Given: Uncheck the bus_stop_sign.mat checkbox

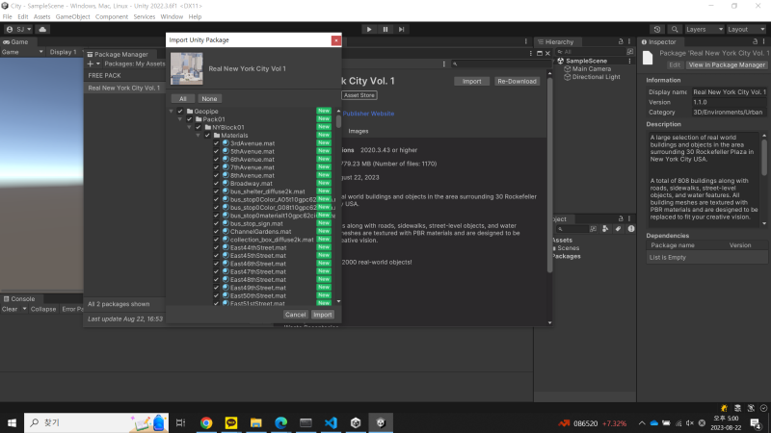Looking at the screenshot, I should pyautogui.click(x=216, y=223).
